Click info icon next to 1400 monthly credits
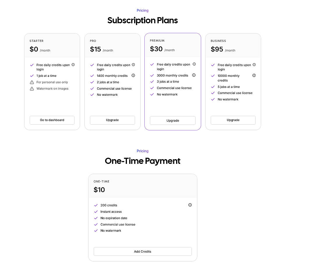319x266 pixels. (133, 75)
